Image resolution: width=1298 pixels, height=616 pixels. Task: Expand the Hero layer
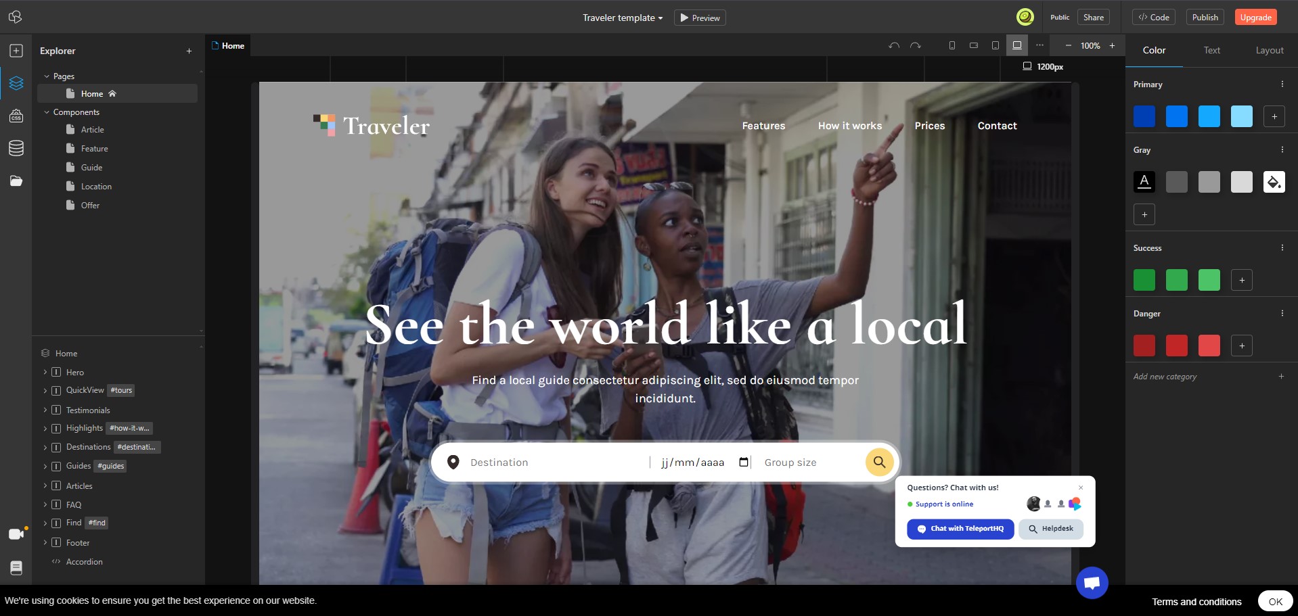click(x=45, y=373)
